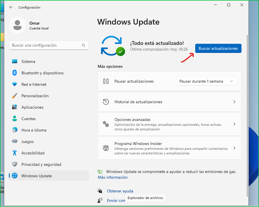Image resolution: width=259 pixels, height=207 pixels.
Task: Click the search magnifier icon
Action: tap(84, 45)
